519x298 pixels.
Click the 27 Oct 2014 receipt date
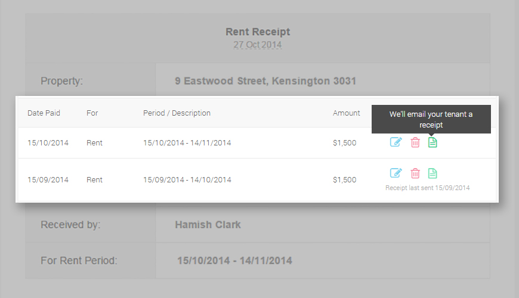click(258, 45)
